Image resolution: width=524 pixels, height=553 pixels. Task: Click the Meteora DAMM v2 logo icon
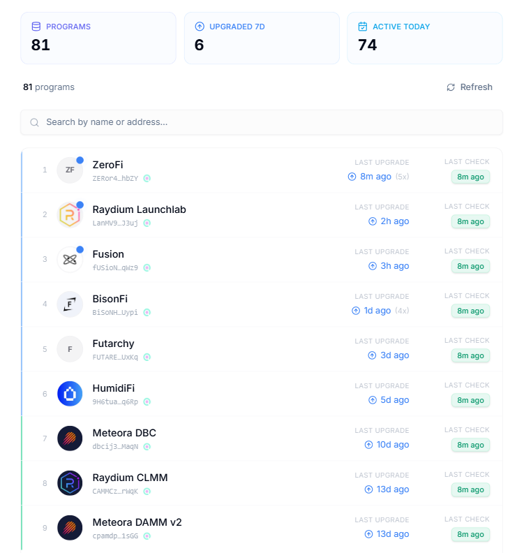[x=70, y=528]
